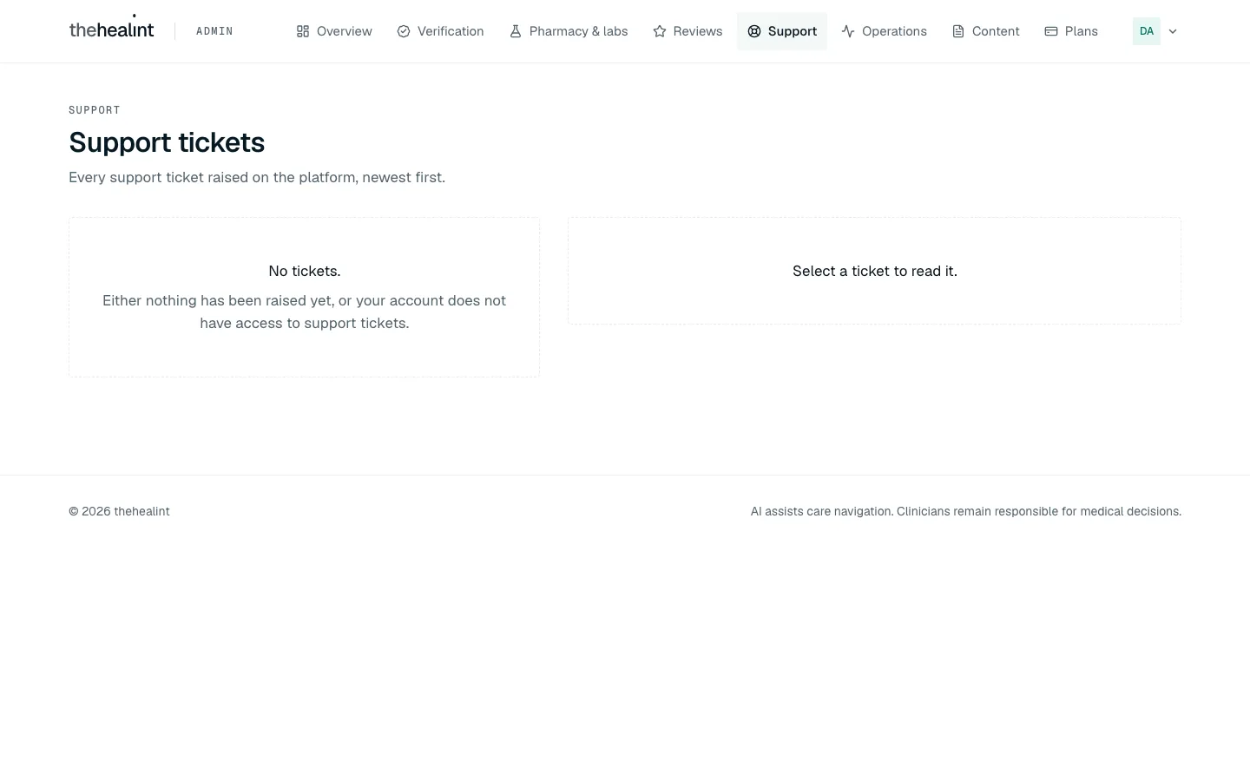Click the AI assists care navigation disclaimer
1250x781 pixels.
(966, 511)
